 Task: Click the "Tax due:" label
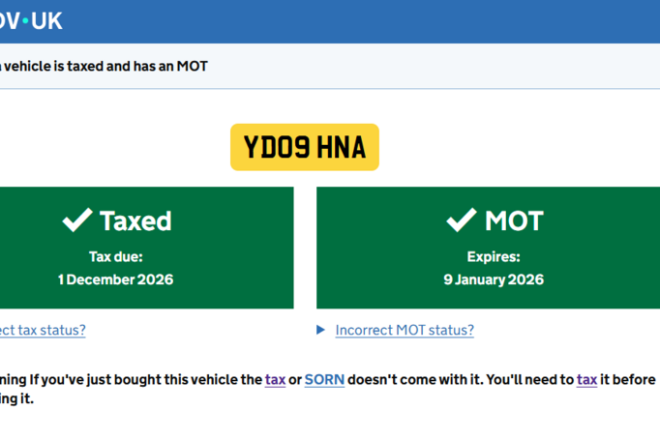coord(115,257)
